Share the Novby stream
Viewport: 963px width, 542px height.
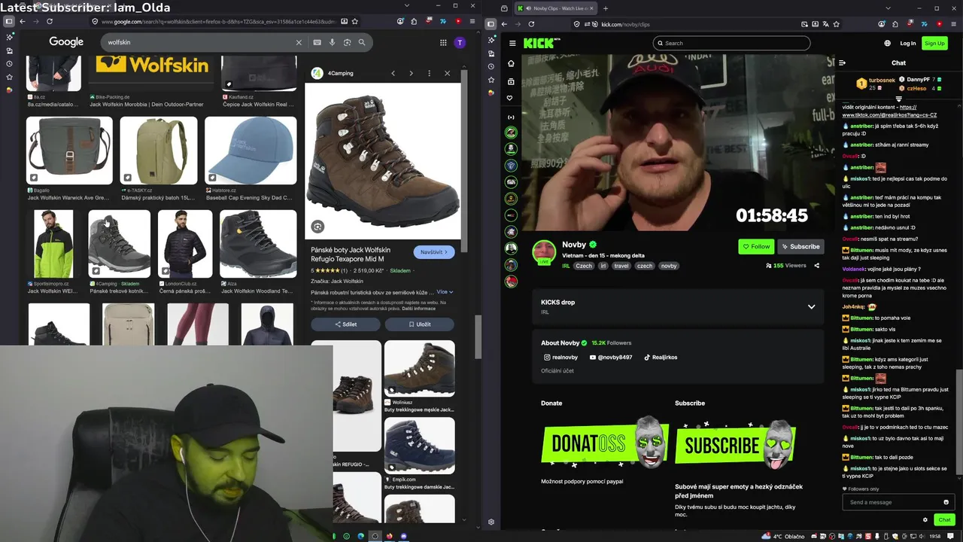(816, 266)
